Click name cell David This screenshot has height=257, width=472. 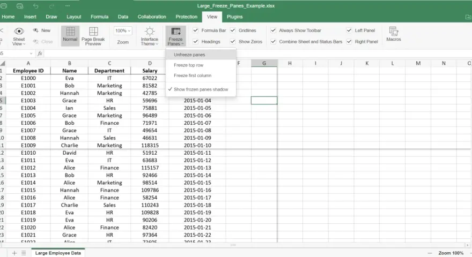click(69, 153)
